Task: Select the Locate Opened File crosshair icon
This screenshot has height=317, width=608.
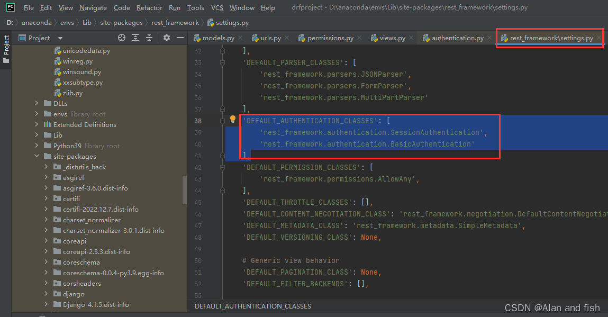Action: point(121,38)
